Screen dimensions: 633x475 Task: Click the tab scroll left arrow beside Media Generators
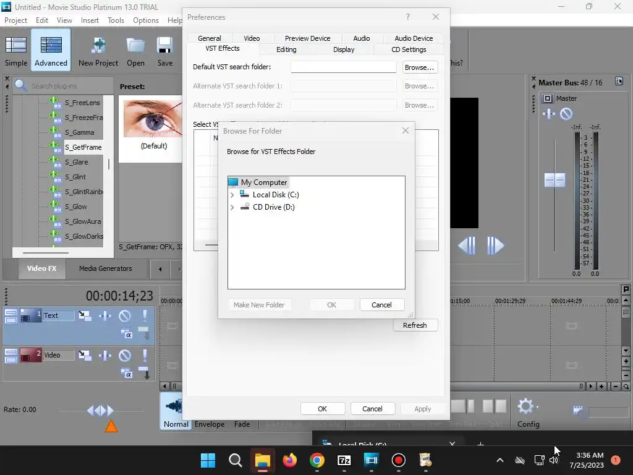(x=160, y=269)
